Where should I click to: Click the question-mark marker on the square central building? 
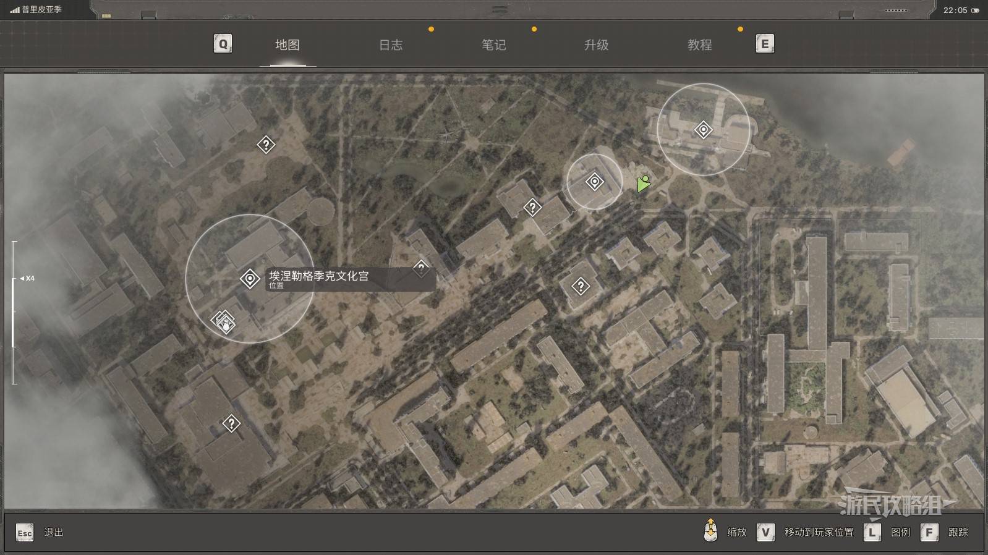coord(581,286)
